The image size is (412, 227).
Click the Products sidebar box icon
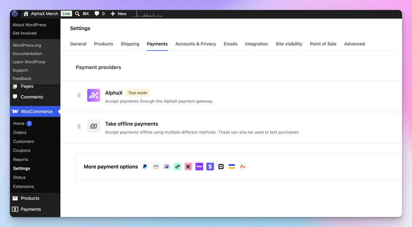point(15,198)
